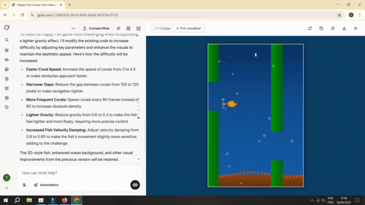
Task: Start new chat from sidebar compose icon
Action: [7, 50]
